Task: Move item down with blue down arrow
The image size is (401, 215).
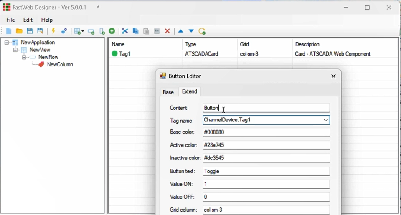Action: (191, 31)
